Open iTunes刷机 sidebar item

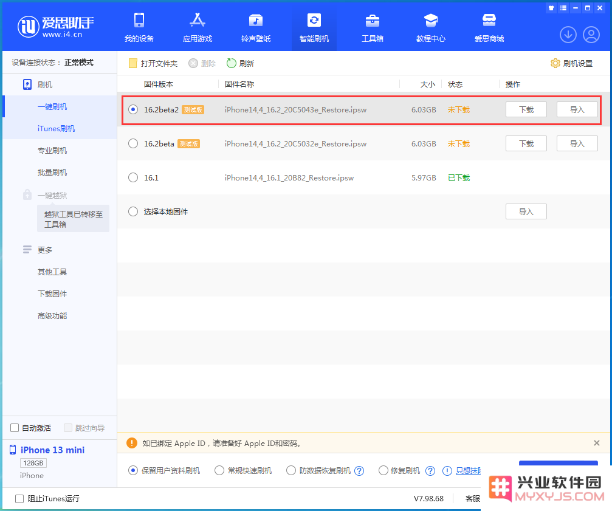point(56,128)
